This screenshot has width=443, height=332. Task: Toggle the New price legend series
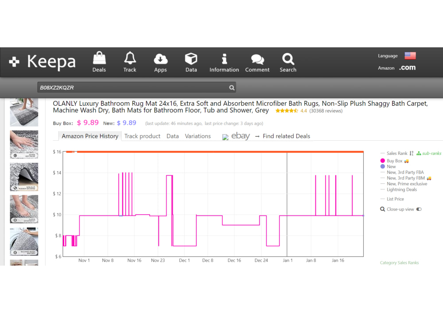[x=391, y=166]
